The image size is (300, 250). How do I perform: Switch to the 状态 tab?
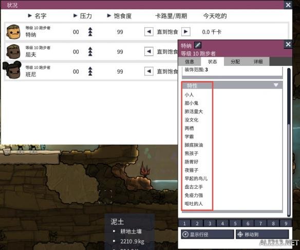coord(212,62)
